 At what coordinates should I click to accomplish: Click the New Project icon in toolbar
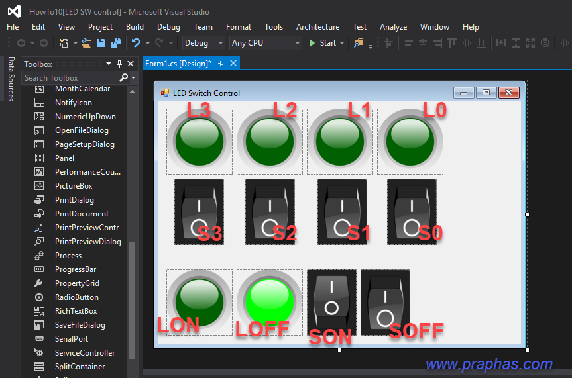coord(64,43)
